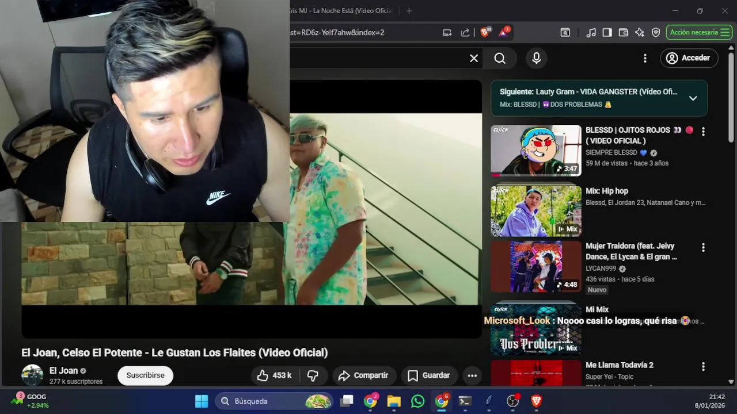The height and width of the screenshot is (414, 737).
Task: Click the Guardar save button
Action: pyautogui.click(x=429, y=375)
